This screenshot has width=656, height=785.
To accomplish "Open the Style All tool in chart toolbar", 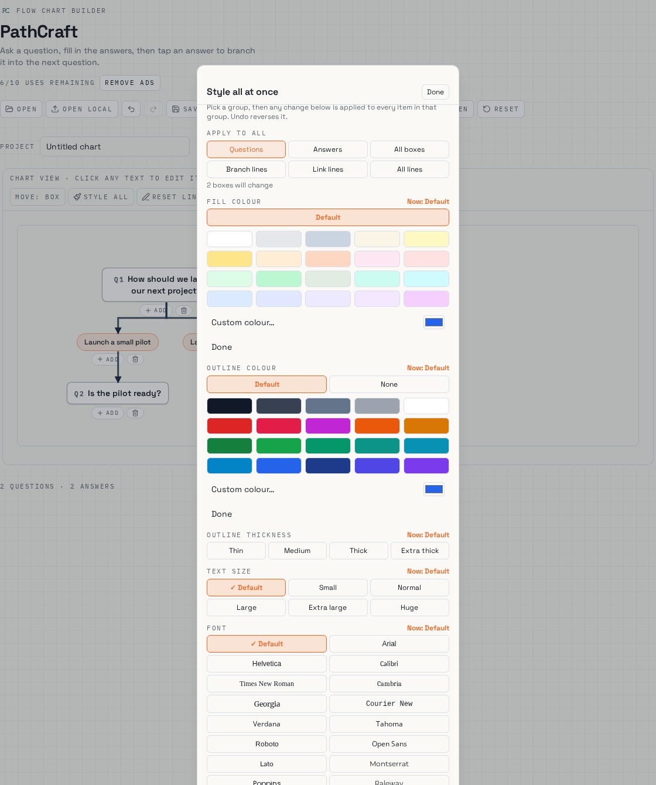I will [101, 197].
